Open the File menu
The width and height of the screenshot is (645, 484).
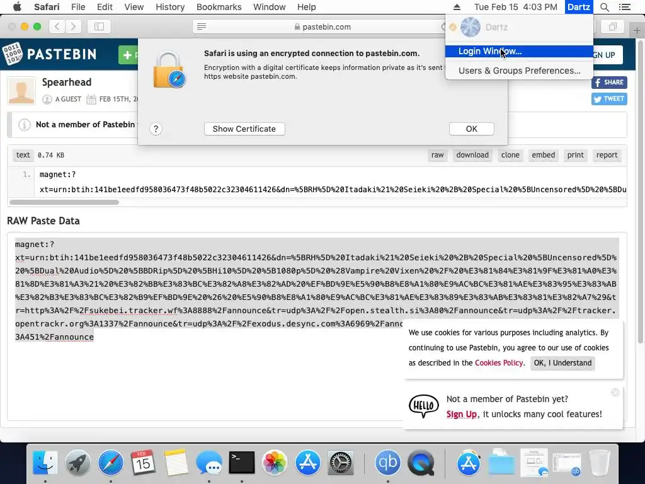click(x=78, y=7)
